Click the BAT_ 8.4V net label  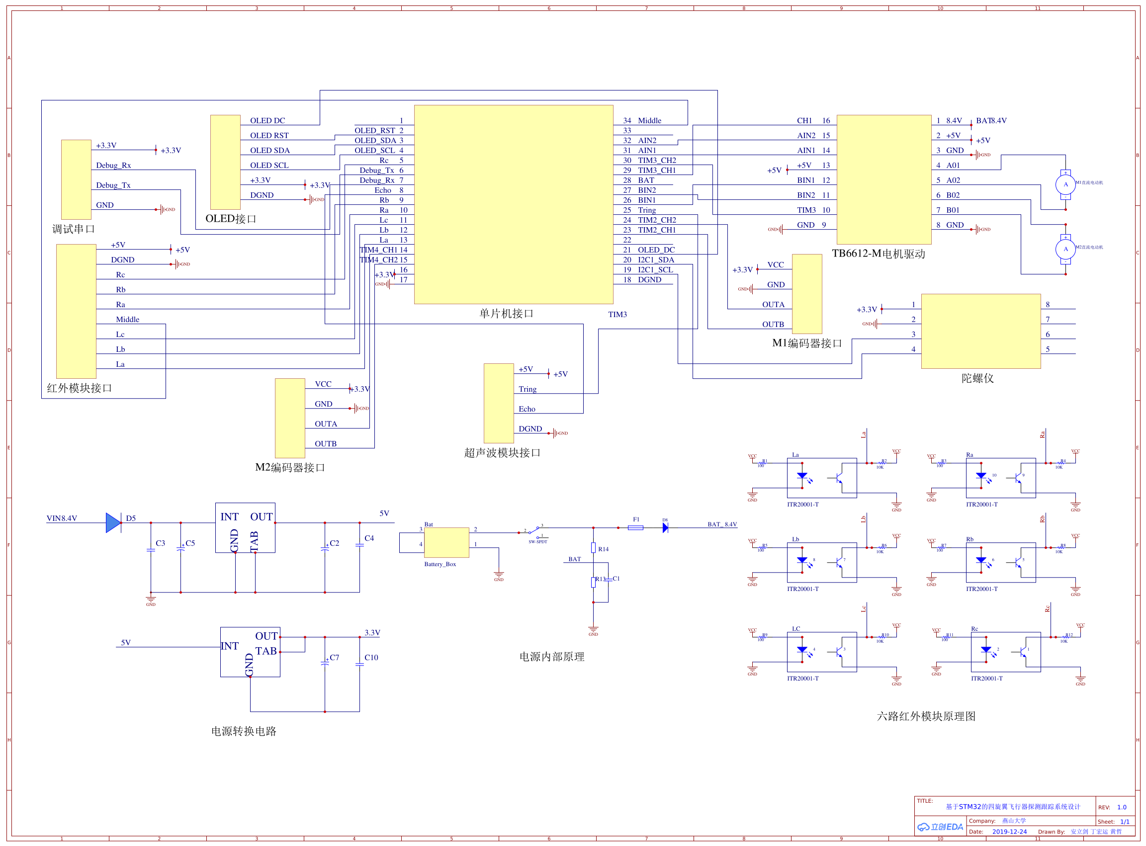point(722,524)
